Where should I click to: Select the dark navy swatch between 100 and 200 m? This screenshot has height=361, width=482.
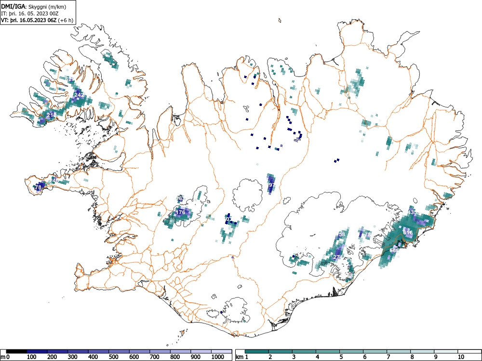pyautogui.click(x=37, y=351)
